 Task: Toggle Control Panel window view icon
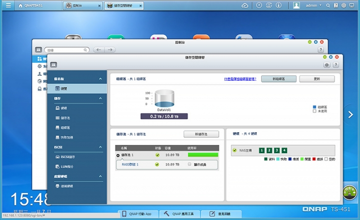click(x=38, y=49)
